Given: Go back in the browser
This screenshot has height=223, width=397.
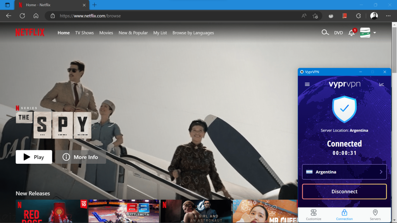Looking at the screenshot, I should tap(9, 15).
